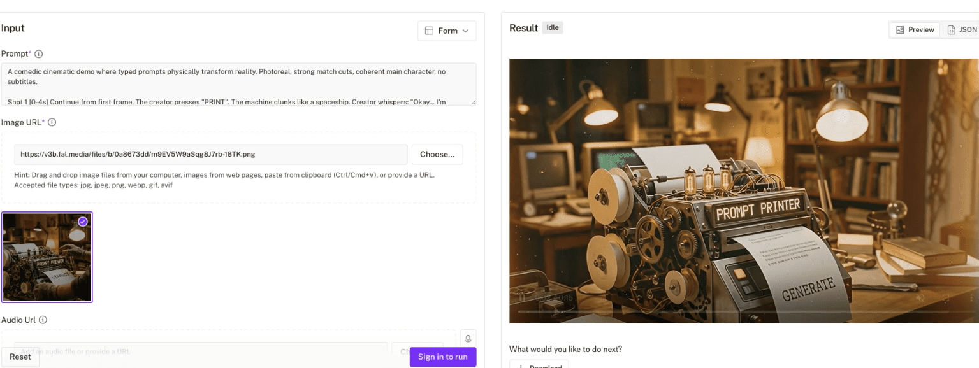Screen dimensions: 979x368
Task: Click the Sign in to run button
Action: click(443, 357)
